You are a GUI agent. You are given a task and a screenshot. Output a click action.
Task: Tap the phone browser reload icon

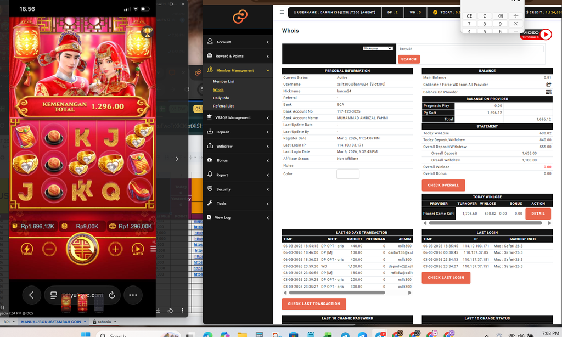[112, 295]
